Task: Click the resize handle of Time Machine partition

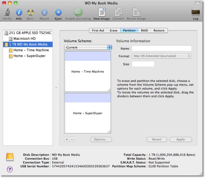Action: (109, 90)
